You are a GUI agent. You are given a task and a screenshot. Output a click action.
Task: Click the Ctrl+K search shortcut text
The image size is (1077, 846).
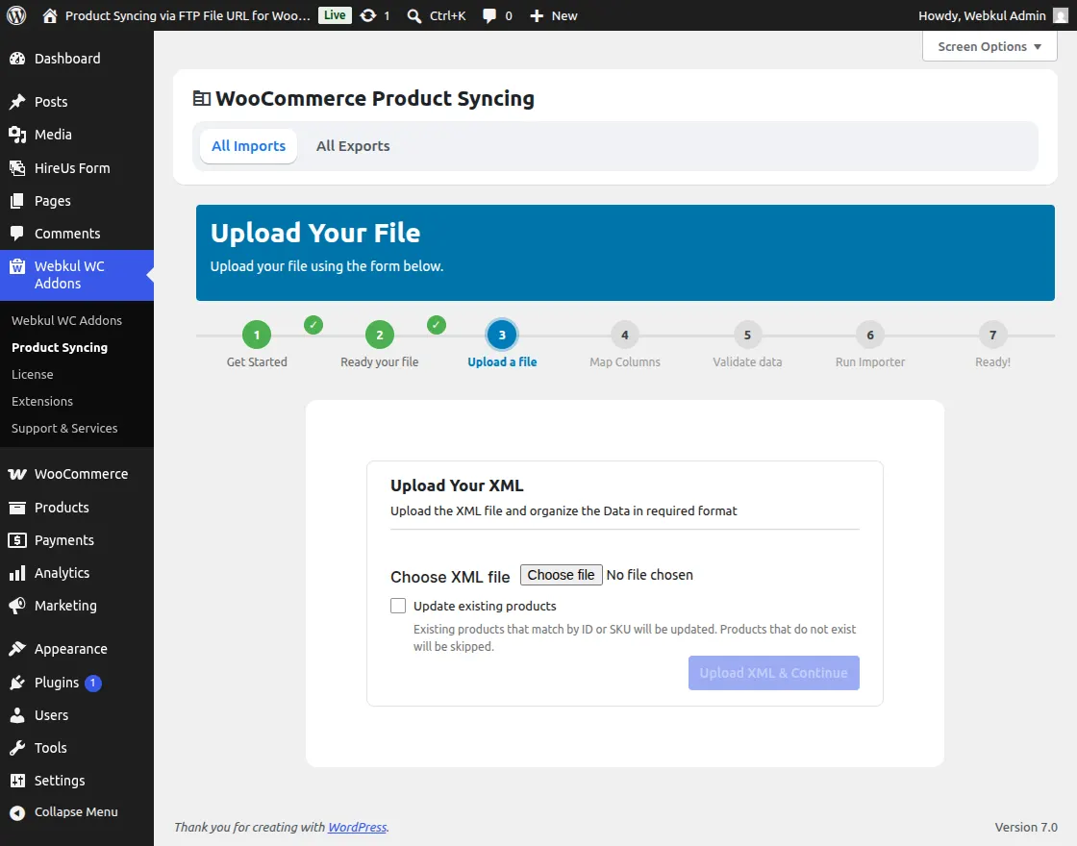tap(448, 15)
